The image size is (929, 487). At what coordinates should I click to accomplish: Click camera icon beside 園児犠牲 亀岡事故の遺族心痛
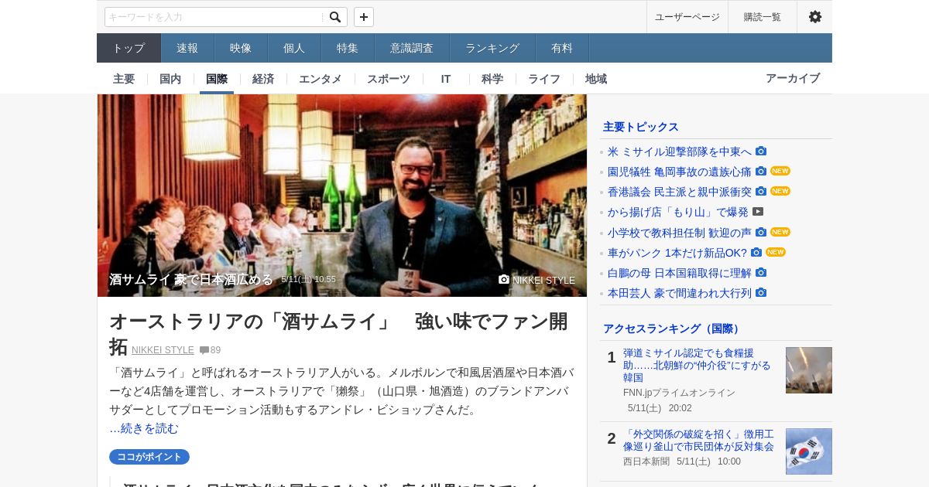(761, 171)
